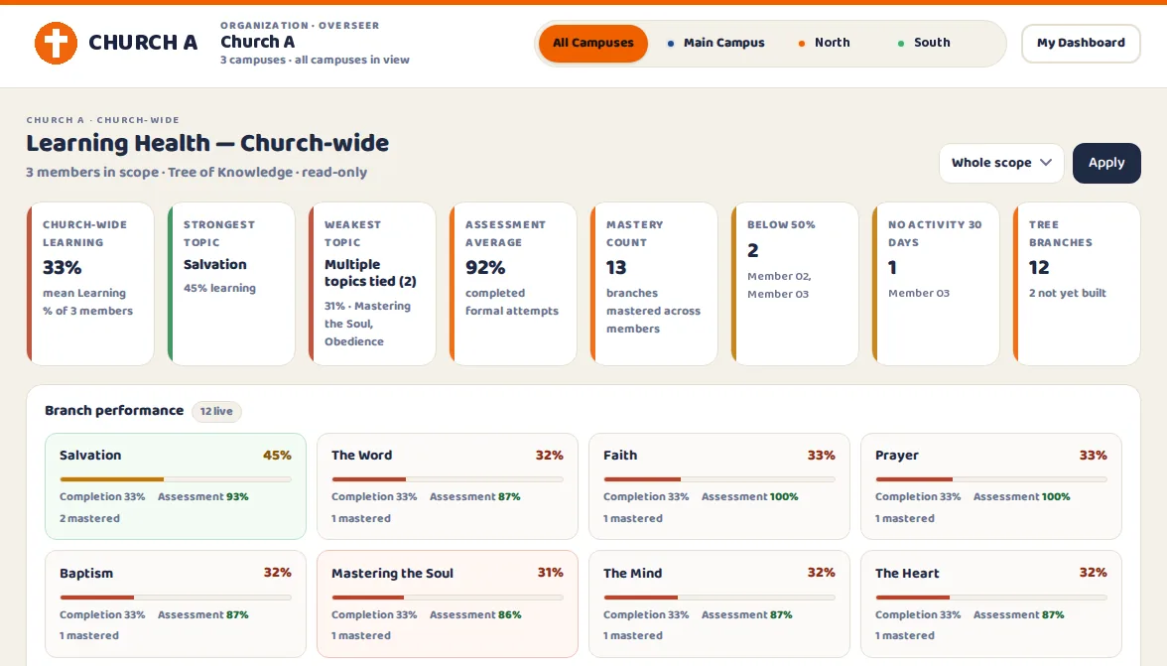Click Prayer's Assessment 100% value

click(1056, 496)
